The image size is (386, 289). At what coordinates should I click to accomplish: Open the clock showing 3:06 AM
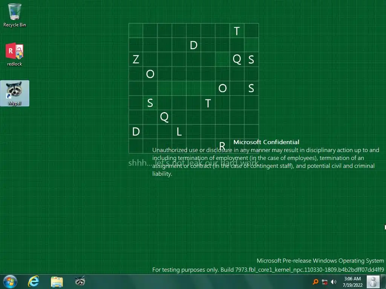click(352, 282)
